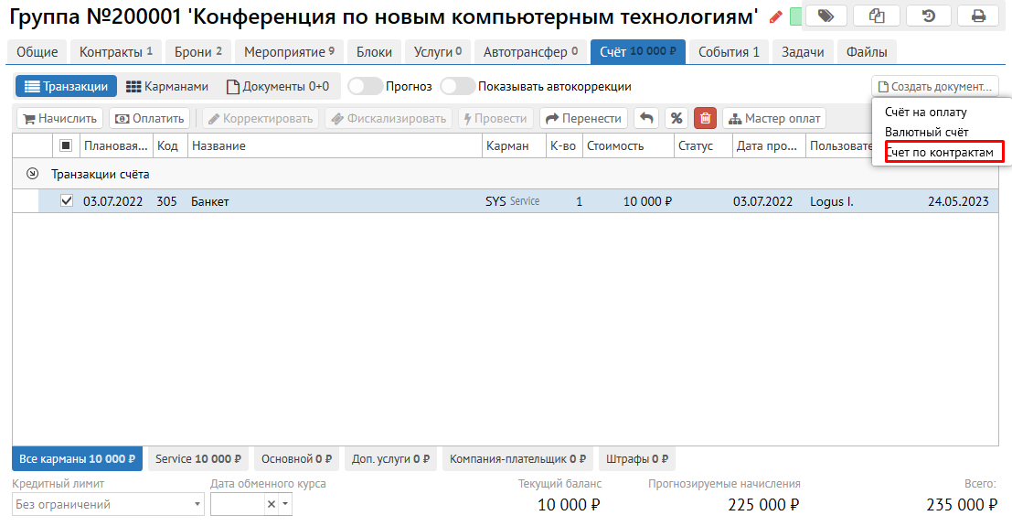
Task: Open 'Создать документ...' dropdown
Action: coord(935,87)
